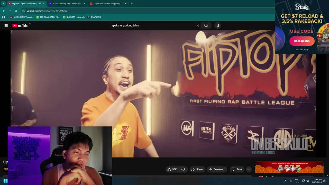Screen dimensions: 329x185
Task: Open the more actions three-dot menu
Action: [249, 169]
